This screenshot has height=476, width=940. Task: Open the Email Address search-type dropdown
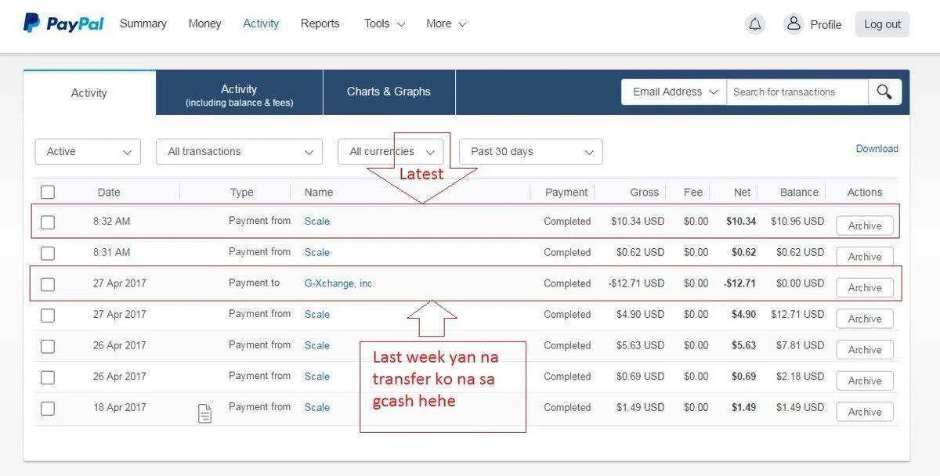click(x=674, y=92)
